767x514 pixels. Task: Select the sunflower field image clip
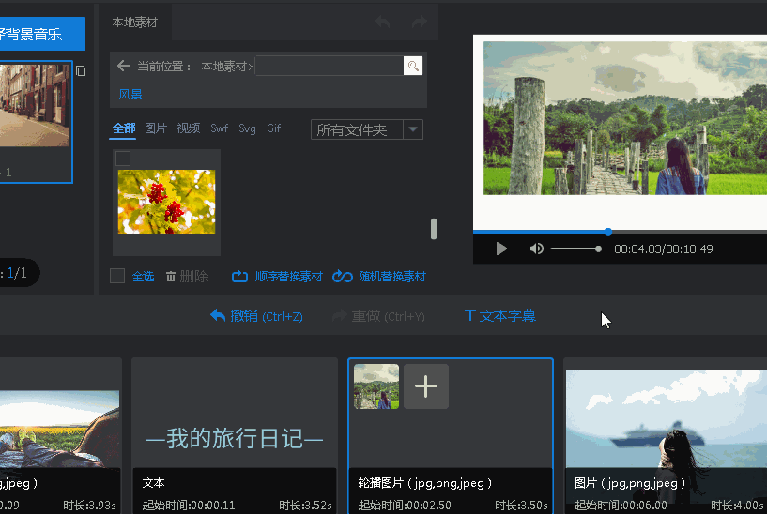[60, 435]
